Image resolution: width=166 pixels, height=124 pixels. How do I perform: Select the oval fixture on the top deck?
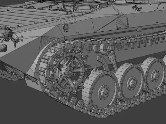point(137,8)
